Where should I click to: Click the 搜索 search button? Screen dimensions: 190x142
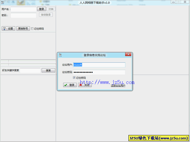pos(48,70)
